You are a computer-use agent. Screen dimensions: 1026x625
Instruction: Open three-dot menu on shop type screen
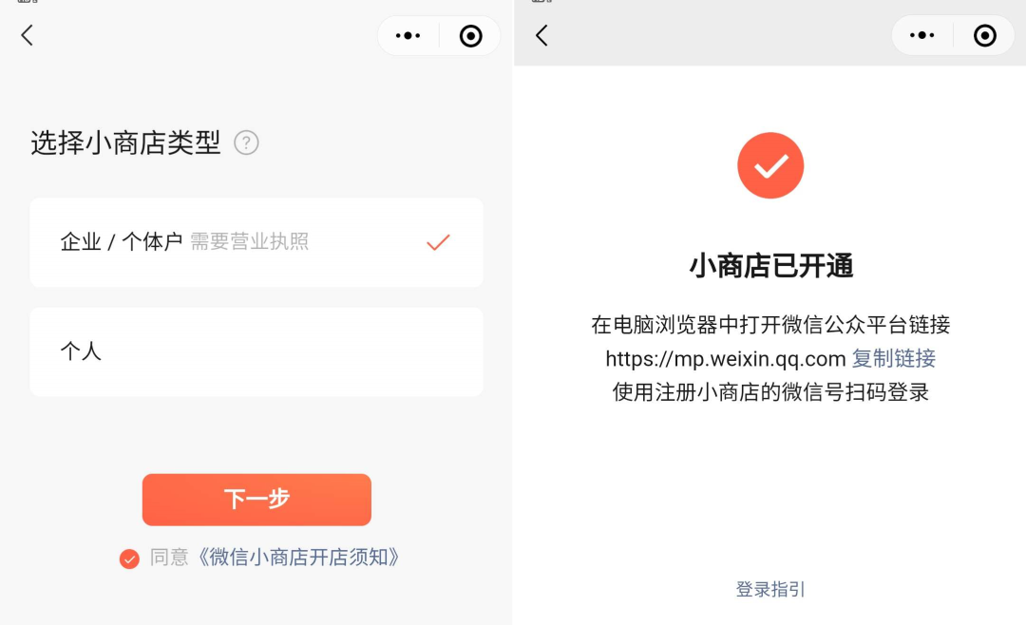[x=408, y=35]
